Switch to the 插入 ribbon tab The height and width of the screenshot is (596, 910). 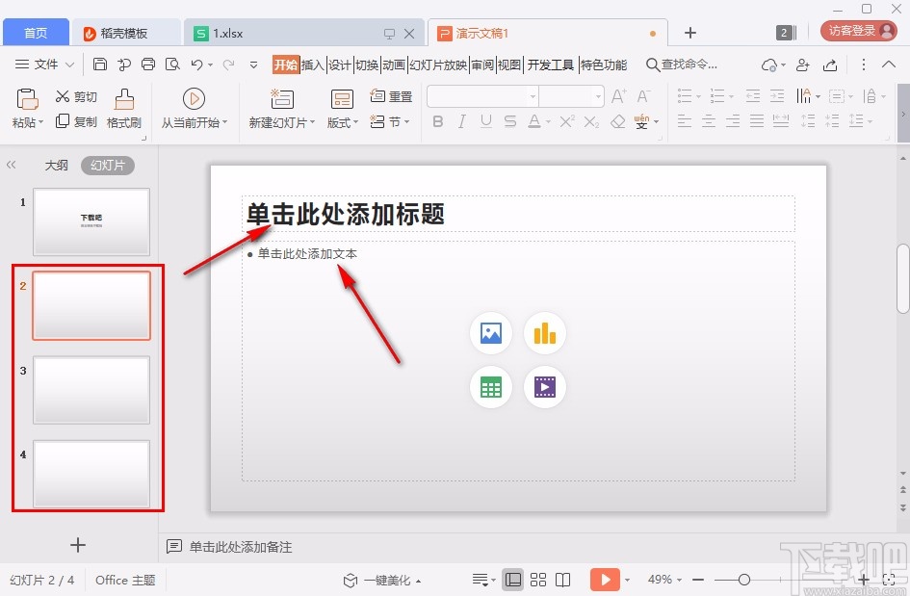[311, 65]
